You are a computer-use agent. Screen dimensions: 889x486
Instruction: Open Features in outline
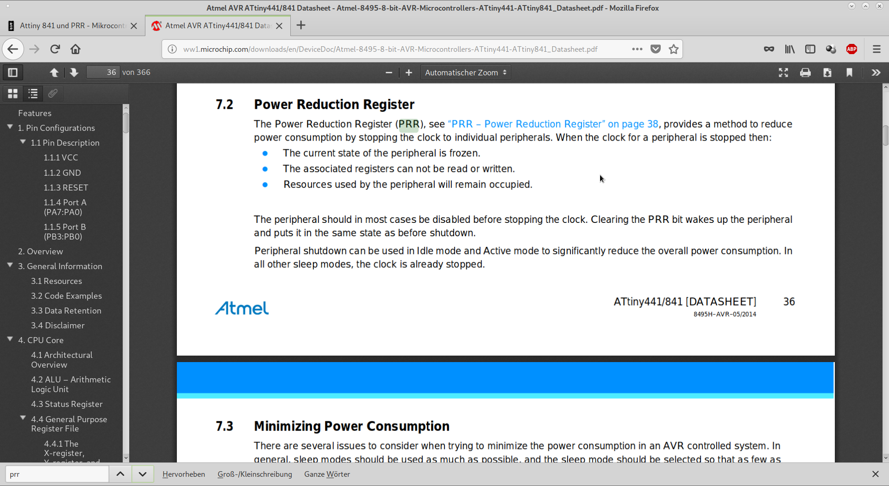point(35,113)
